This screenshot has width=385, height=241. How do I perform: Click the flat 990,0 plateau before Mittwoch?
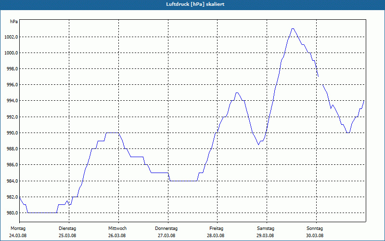(x=112, y=133)
